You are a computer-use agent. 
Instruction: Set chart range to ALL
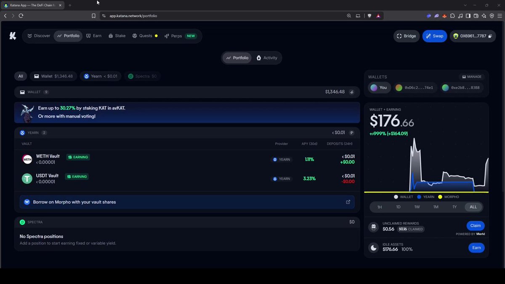coord(473,207)
